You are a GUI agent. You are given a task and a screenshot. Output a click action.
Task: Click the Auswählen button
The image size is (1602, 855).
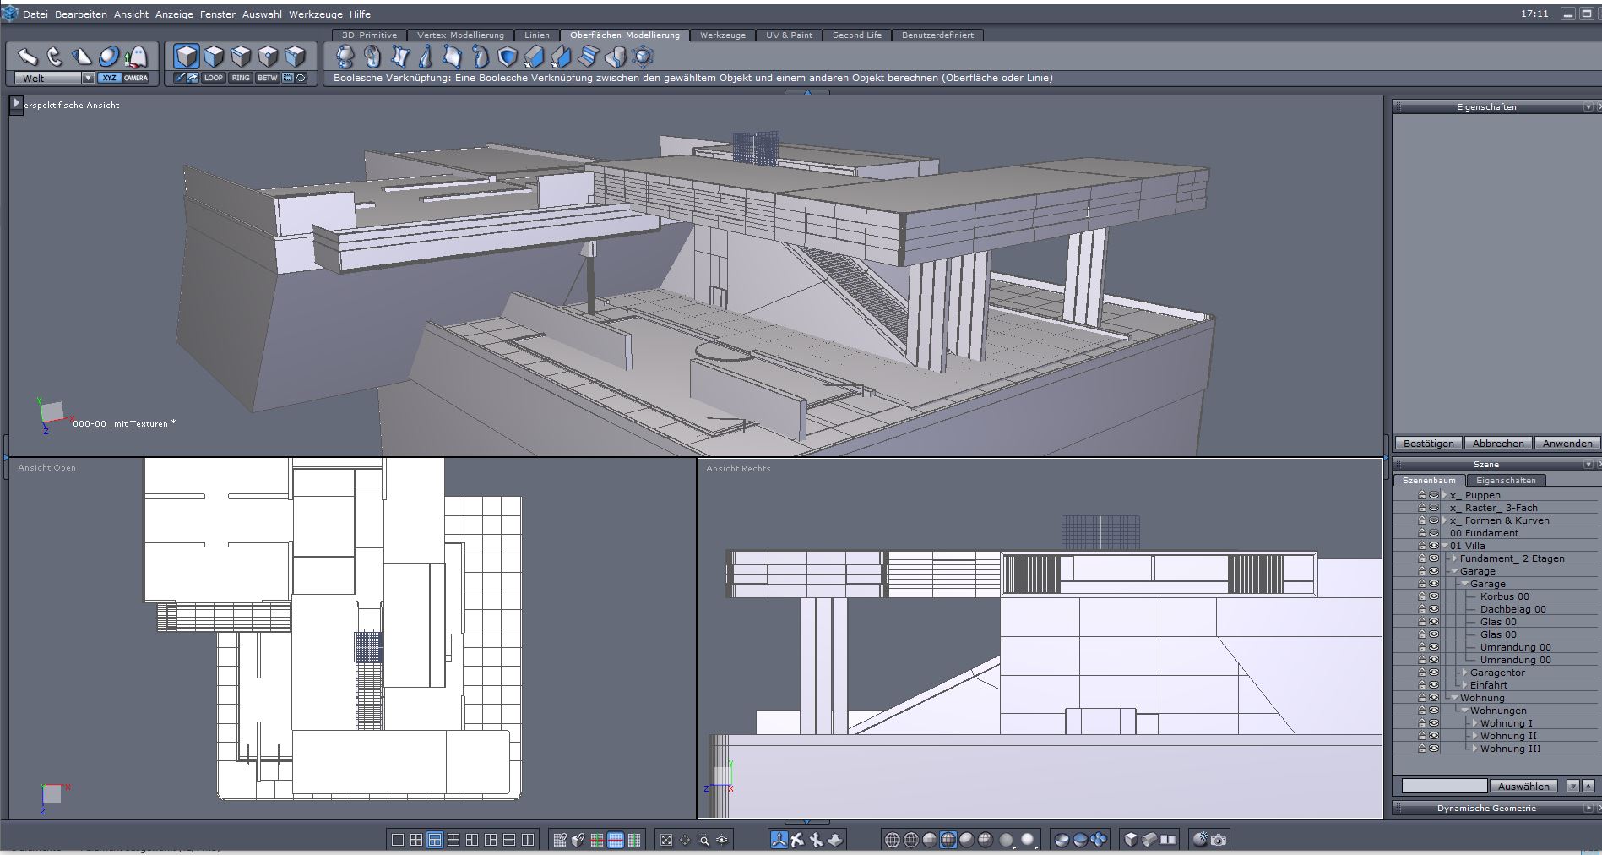tap(1523, 786)
